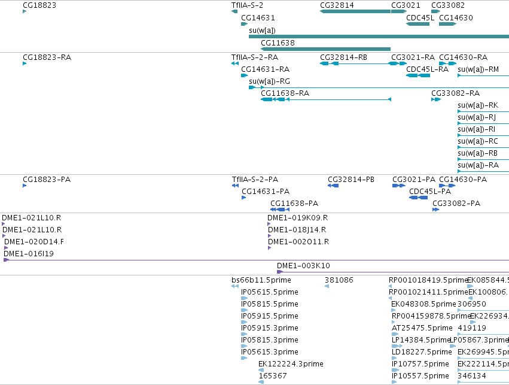This screenshot has width=509, height=385.
Task: Select the IP05615.5prime EST label
Action: (x=270, y=292)
